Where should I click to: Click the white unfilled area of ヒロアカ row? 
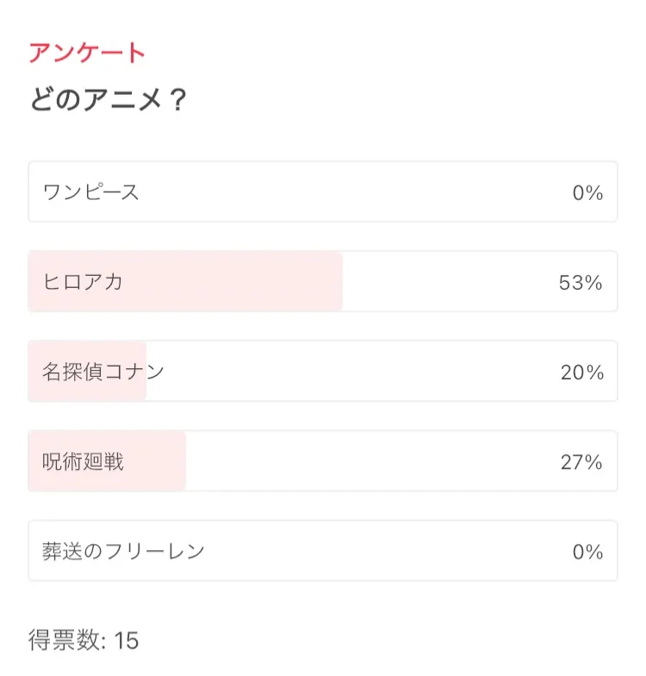point(448,282)
